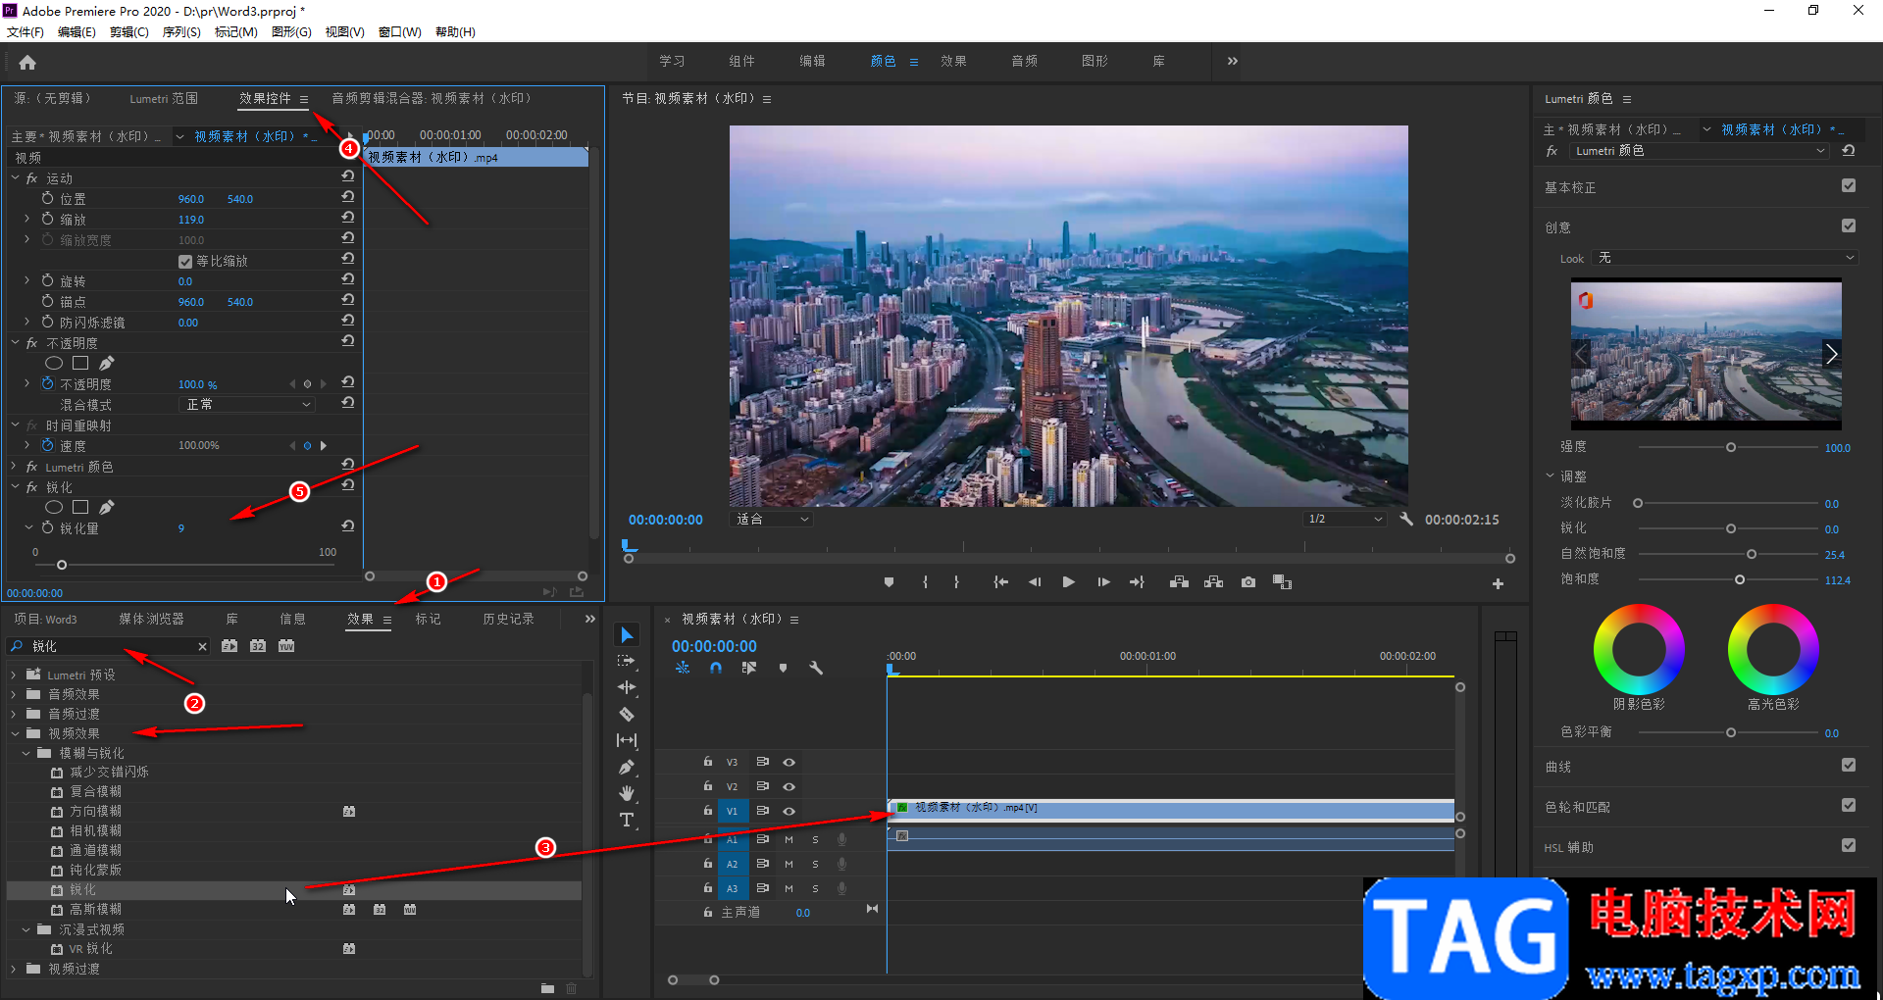1883x1000 pixels.
Task: Select the Razor tool in the toolbar
Action: coord(627,715)
